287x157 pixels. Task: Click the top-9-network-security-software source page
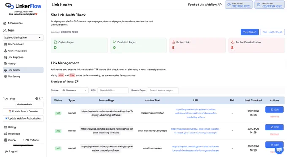pos(107,149)
